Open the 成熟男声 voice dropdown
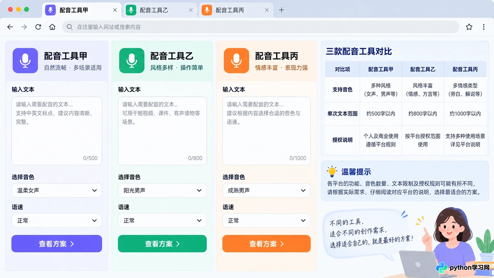 coord(267,190)
